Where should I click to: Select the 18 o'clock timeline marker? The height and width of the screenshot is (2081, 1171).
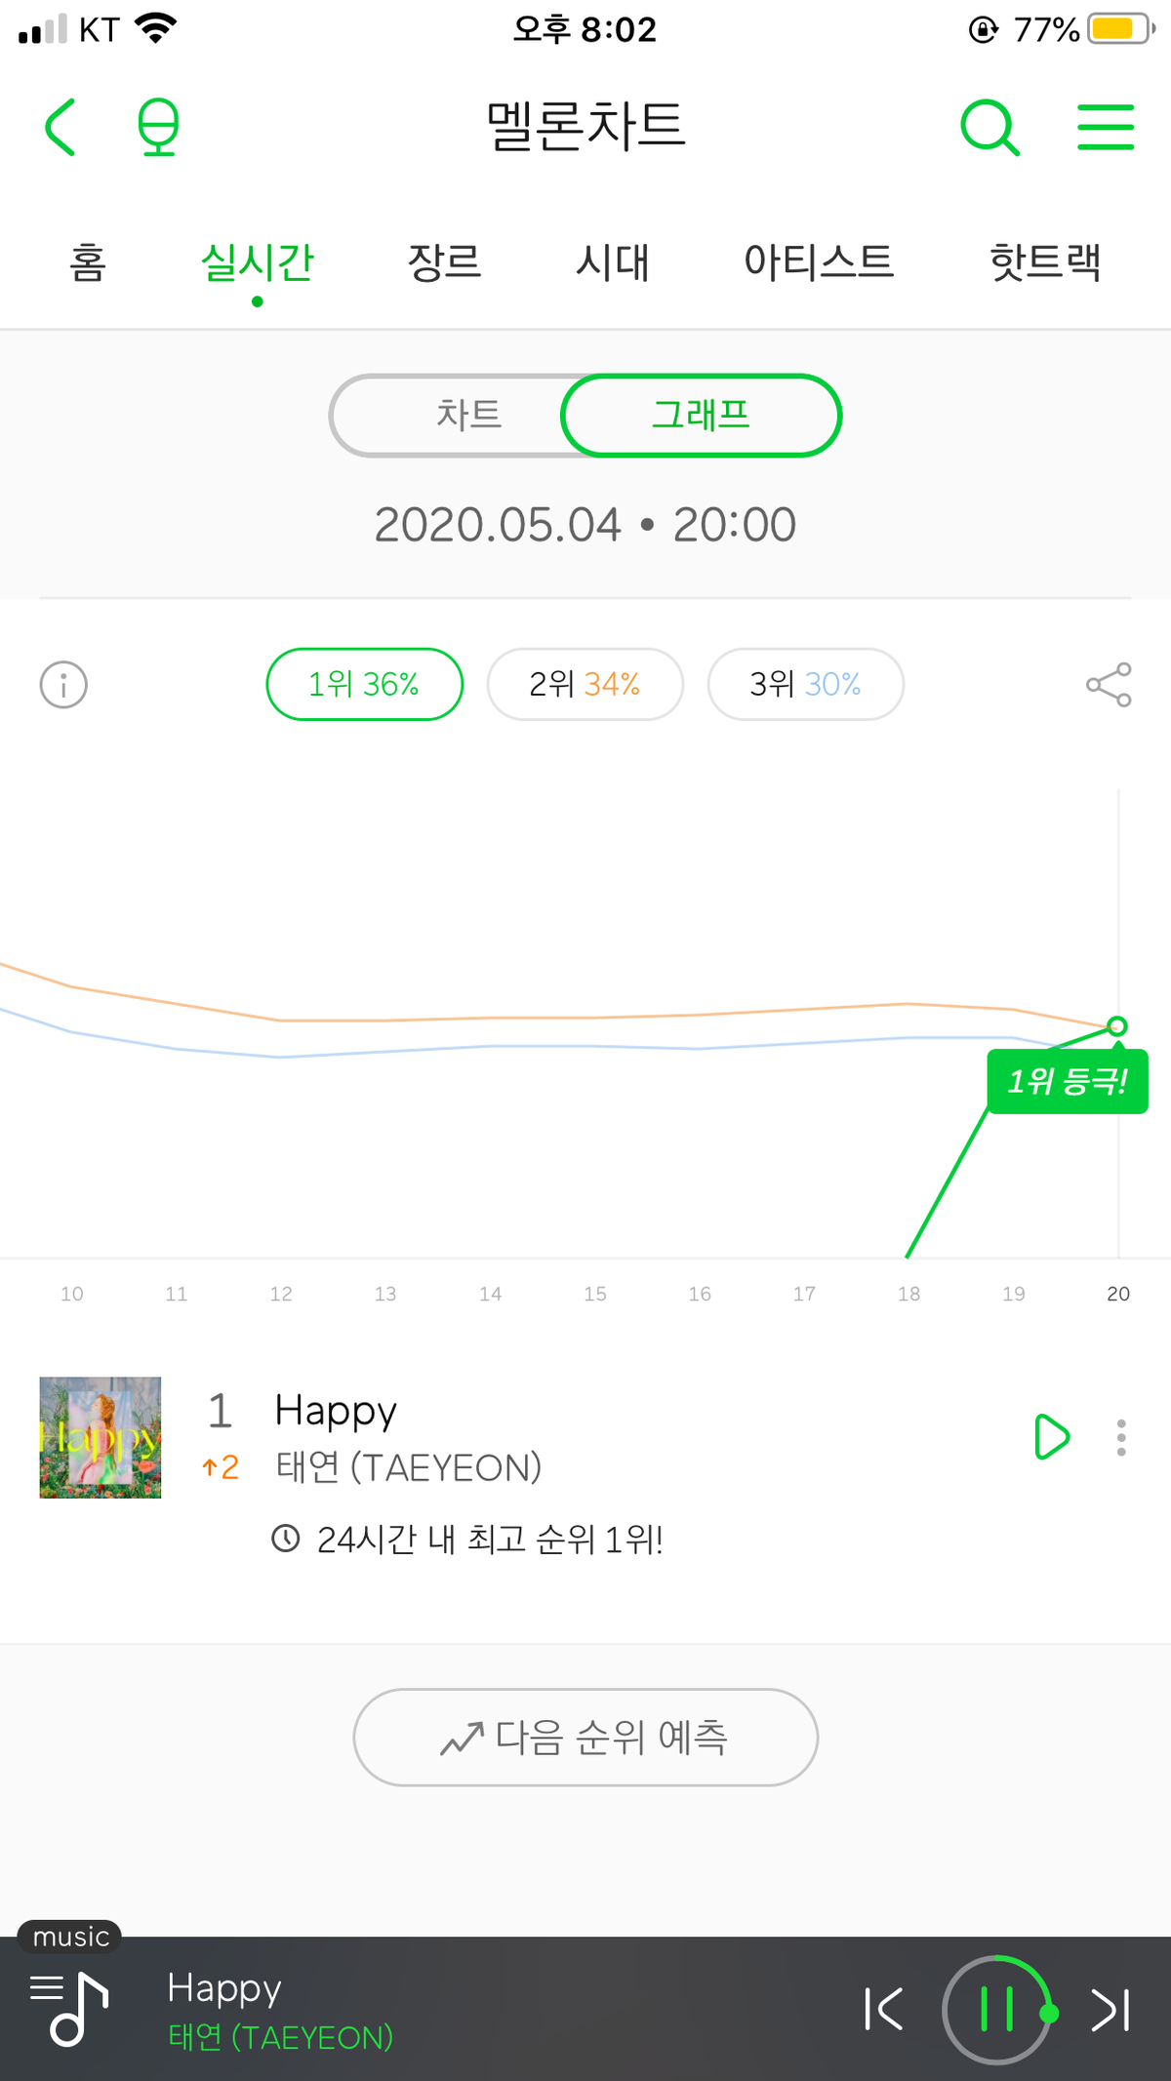tap(909, 1294)
